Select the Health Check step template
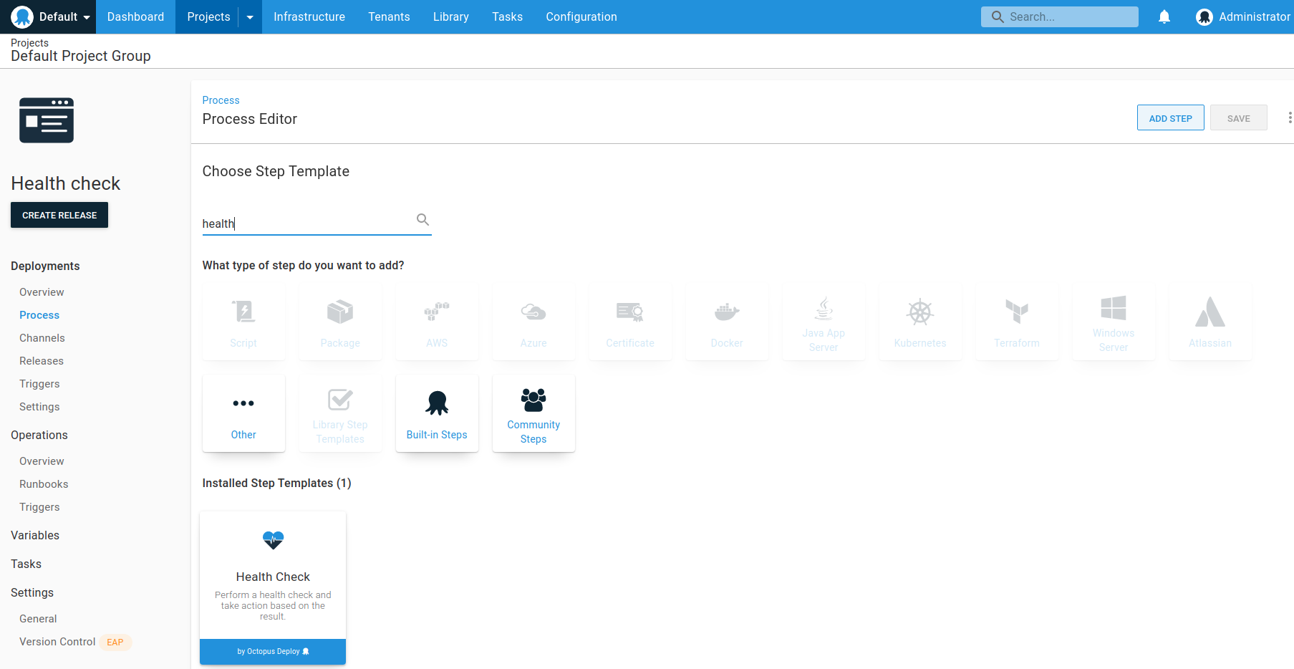This screenshot has height=669, width=1294. pos(273,577)
